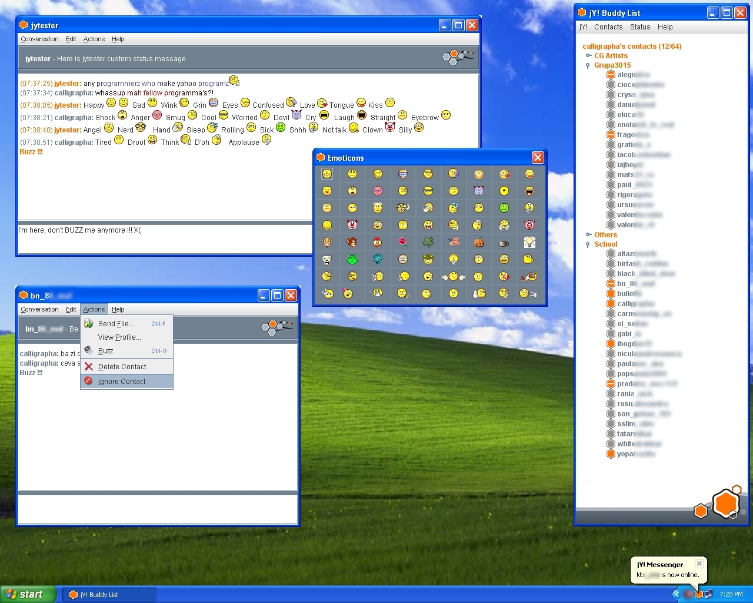Pick the sleepy Zz emoticon

click(x=454, y=208)
